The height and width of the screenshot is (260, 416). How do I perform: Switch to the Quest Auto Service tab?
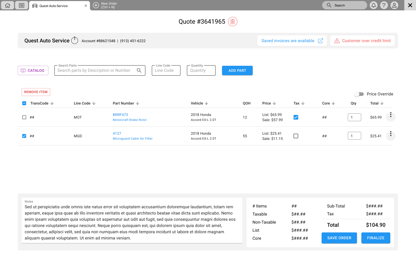[x=53, y=6]
